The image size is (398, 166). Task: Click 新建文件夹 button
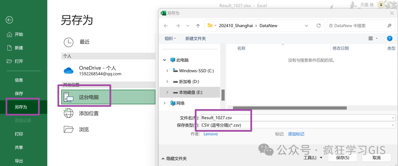coord(195,39)
